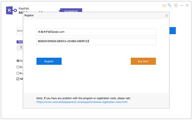This screenshot has width=193, height=120.
Task: Click the Encrypted file path field
Action: click(20, 31)
